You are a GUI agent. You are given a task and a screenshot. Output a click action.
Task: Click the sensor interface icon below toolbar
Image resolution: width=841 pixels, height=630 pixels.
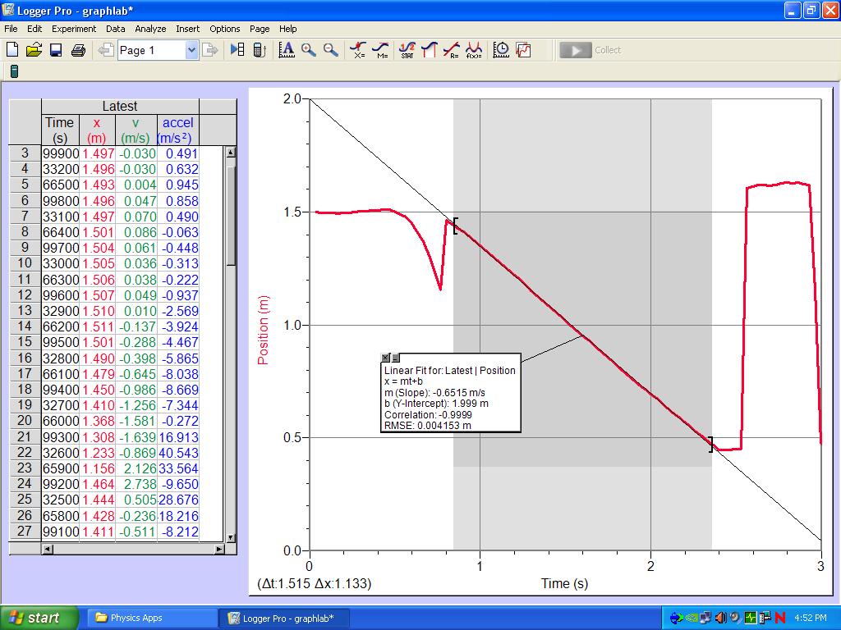tap(14, 71)
